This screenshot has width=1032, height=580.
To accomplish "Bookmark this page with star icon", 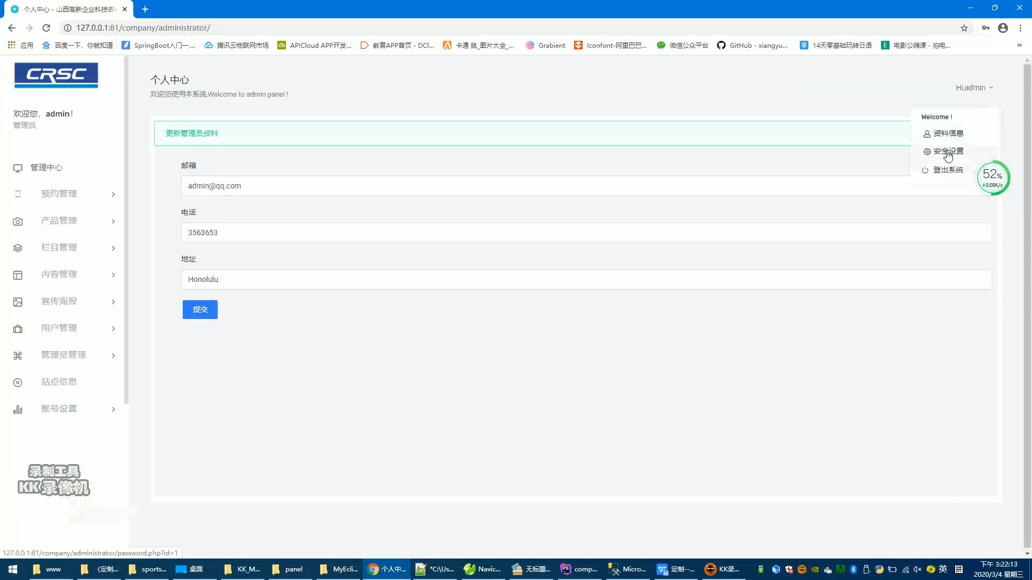I will tap(964, 28).
